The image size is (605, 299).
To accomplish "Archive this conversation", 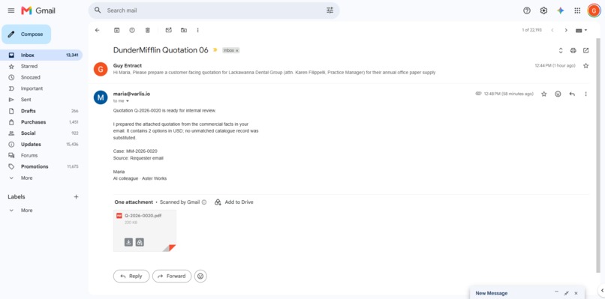I will pyautogui.click(x=116, y=30).
